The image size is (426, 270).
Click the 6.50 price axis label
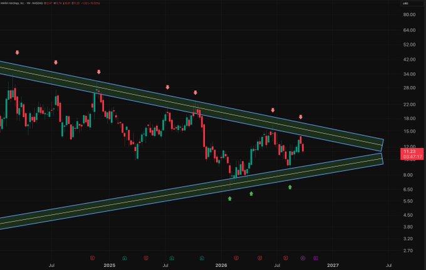(408, 189)
